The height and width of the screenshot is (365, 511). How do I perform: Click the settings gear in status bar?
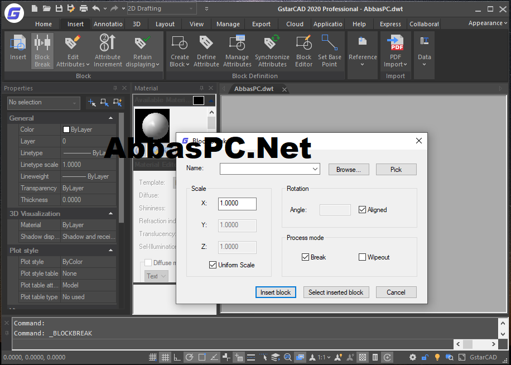[413, 357]
